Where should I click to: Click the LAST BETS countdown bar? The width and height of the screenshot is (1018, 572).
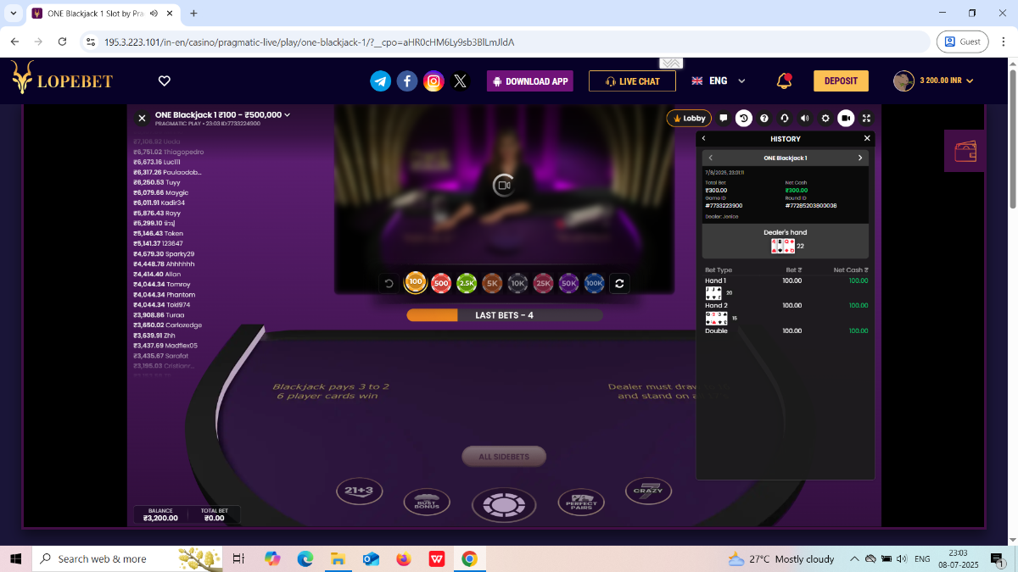click(504, 315)
